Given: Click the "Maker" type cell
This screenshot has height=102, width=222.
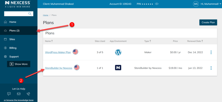Looking at the screenshot, I should click(x=148, y=52).
